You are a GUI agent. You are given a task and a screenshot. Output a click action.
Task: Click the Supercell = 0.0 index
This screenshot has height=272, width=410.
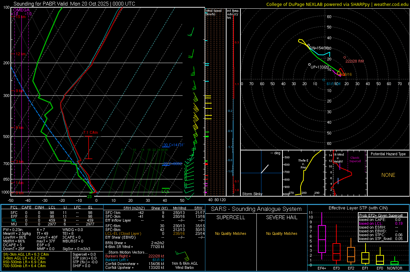pos(84,255)
